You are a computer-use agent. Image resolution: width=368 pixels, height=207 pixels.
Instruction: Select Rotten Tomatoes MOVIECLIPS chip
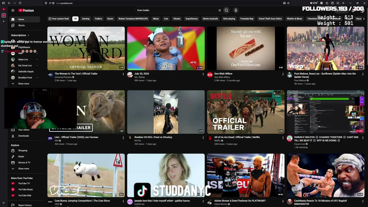pos(133,19)
